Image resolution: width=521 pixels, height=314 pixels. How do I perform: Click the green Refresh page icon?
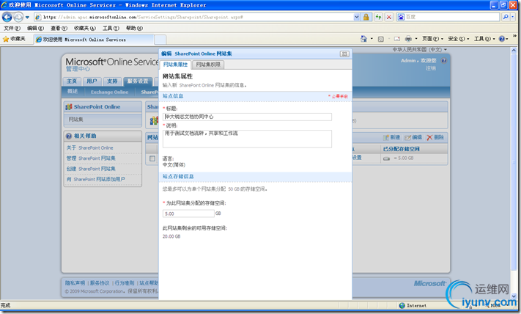point(378,17)
